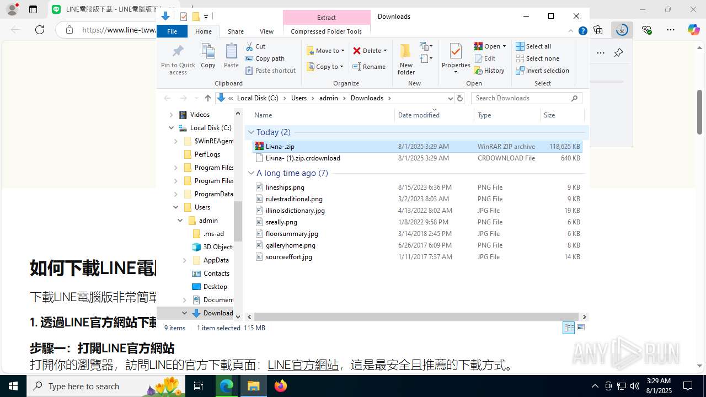Select Paste shortcut in ribbon

(270, 71)
